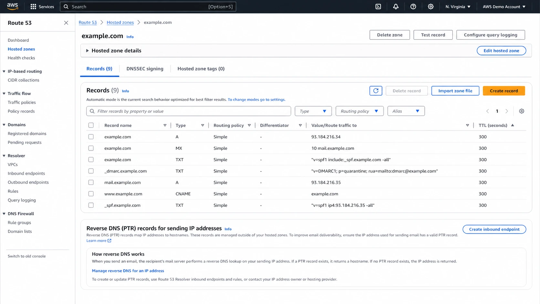Open CIDR collections in sidebar

coord(24,80)
